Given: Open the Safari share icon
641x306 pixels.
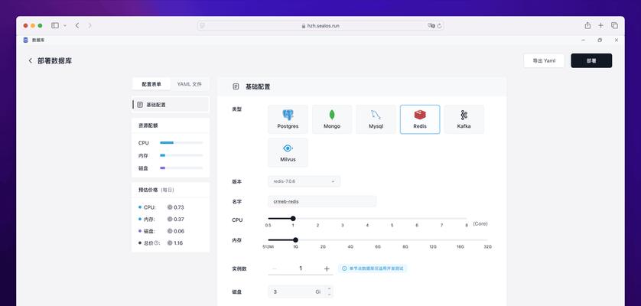Looking at the screenshot, I should [587, 25].
